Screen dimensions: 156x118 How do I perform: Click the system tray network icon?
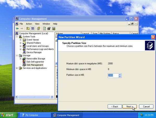pos(141,115)
